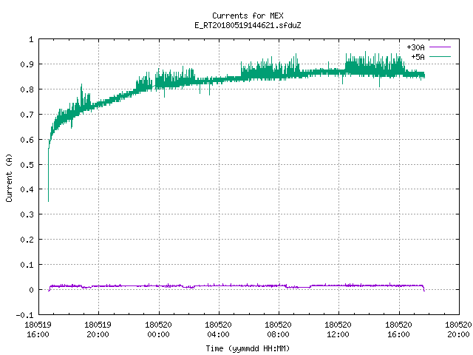Click the x-axis label '180519 16:00'
This screenshot has height=355, width=473.
pos(38,330)
